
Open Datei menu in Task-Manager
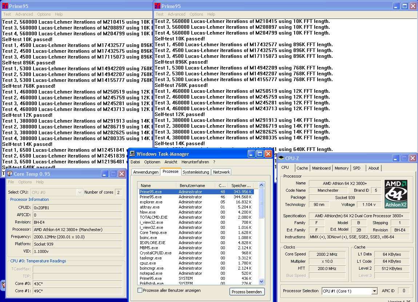tap(135, 162)
